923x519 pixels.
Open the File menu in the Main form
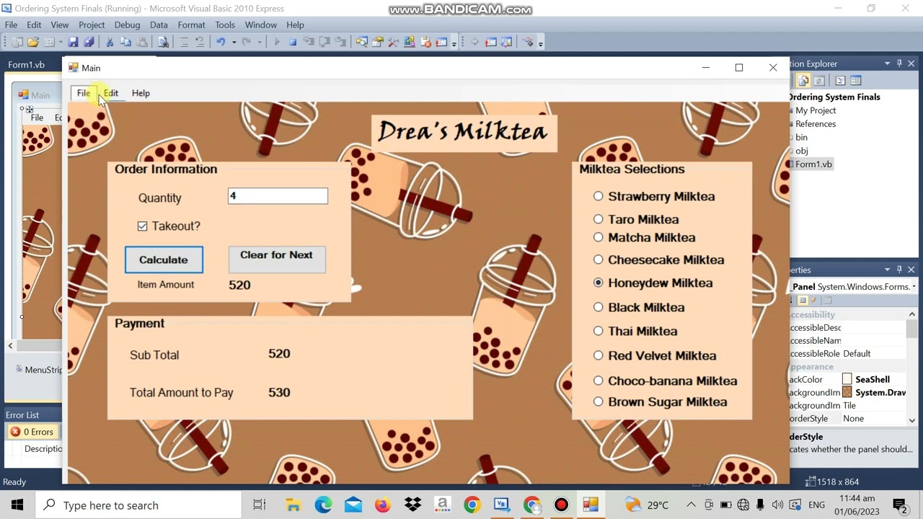tap(84, 93)
